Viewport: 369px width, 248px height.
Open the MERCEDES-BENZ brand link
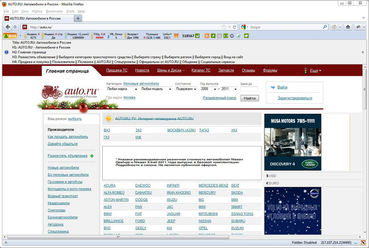point(213,185)
